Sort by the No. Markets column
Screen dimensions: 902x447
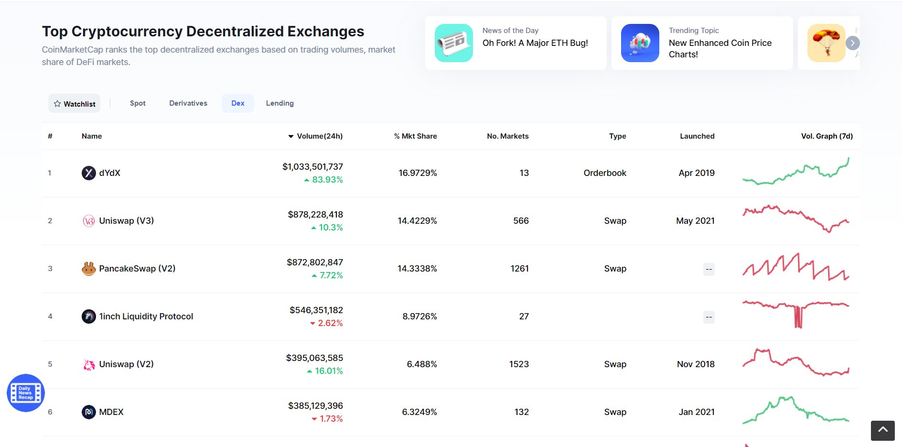pyautogui.click(x=508, y=136)
